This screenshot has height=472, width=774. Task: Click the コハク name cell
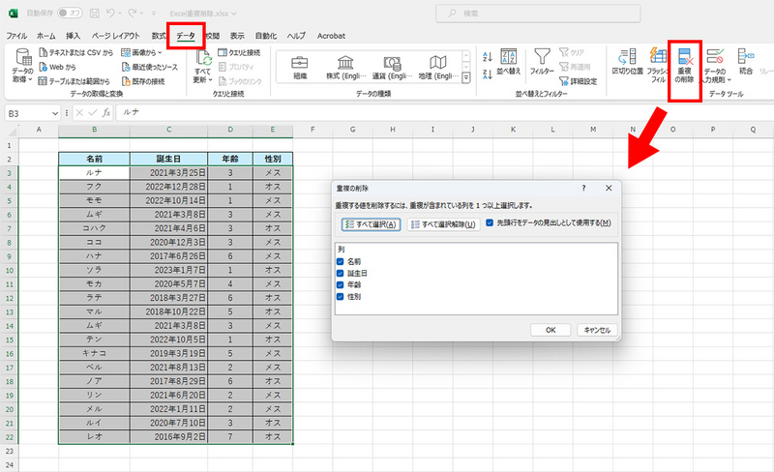point(94,228)
